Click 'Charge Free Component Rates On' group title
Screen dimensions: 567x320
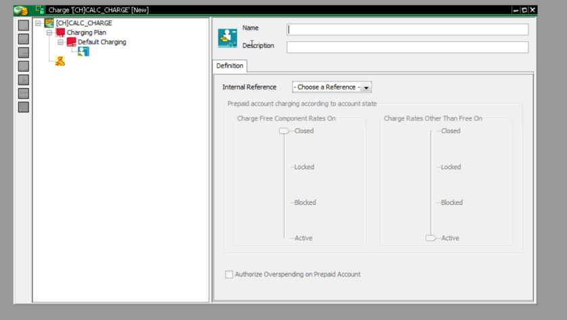(x=287, y=119)
